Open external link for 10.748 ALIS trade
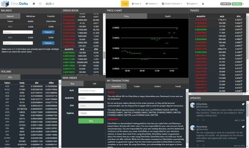Image resolution: width=249 pixels, height=148 pixels. [x=241, y=26]
